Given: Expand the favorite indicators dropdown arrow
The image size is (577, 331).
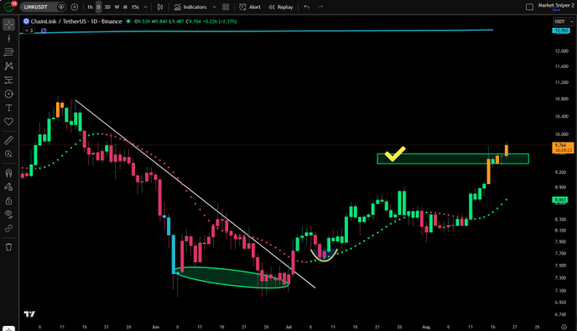Looking at the screenshot, I should pos(214,7).
